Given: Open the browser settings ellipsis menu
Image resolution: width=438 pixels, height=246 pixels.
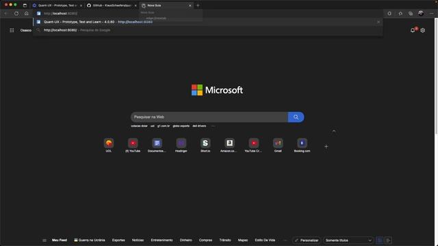Looking at the screenshot, I should coord(432,13).
